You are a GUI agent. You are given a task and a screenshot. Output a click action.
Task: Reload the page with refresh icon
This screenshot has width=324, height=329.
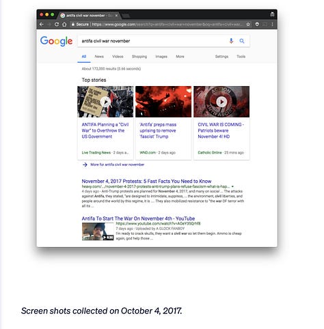(57, 25)
